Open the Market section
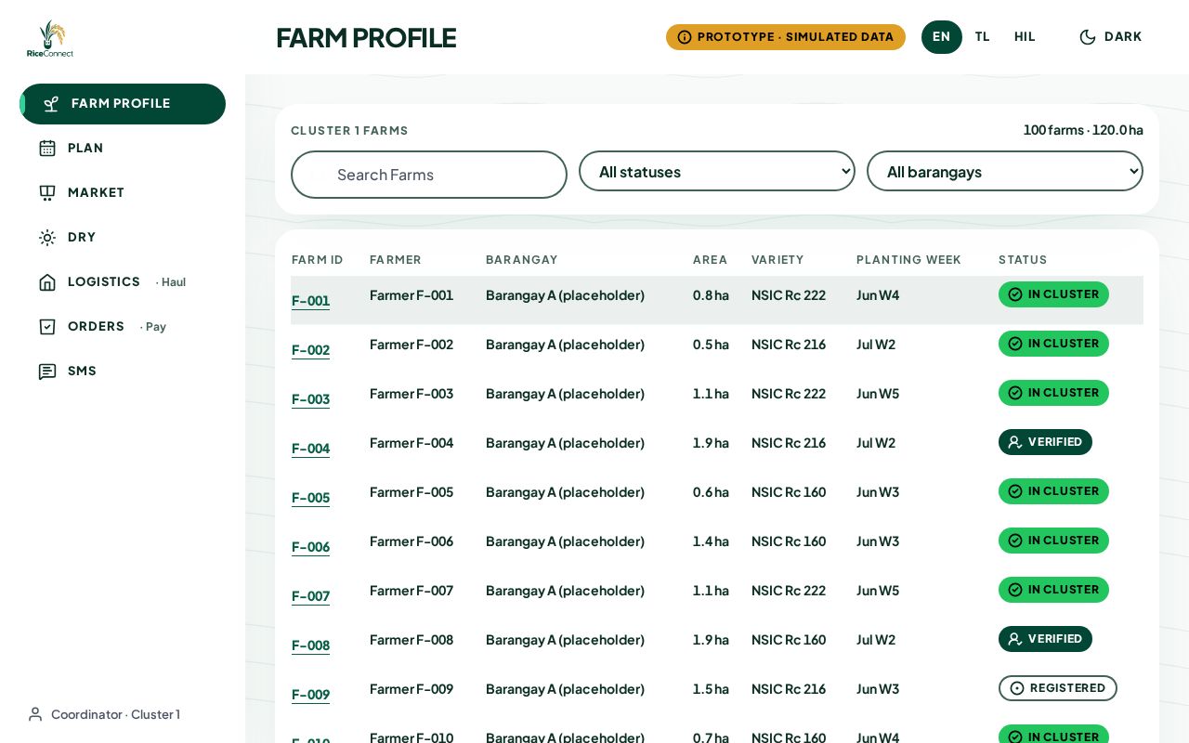1189x743 pixels. (x=123, y=193)
